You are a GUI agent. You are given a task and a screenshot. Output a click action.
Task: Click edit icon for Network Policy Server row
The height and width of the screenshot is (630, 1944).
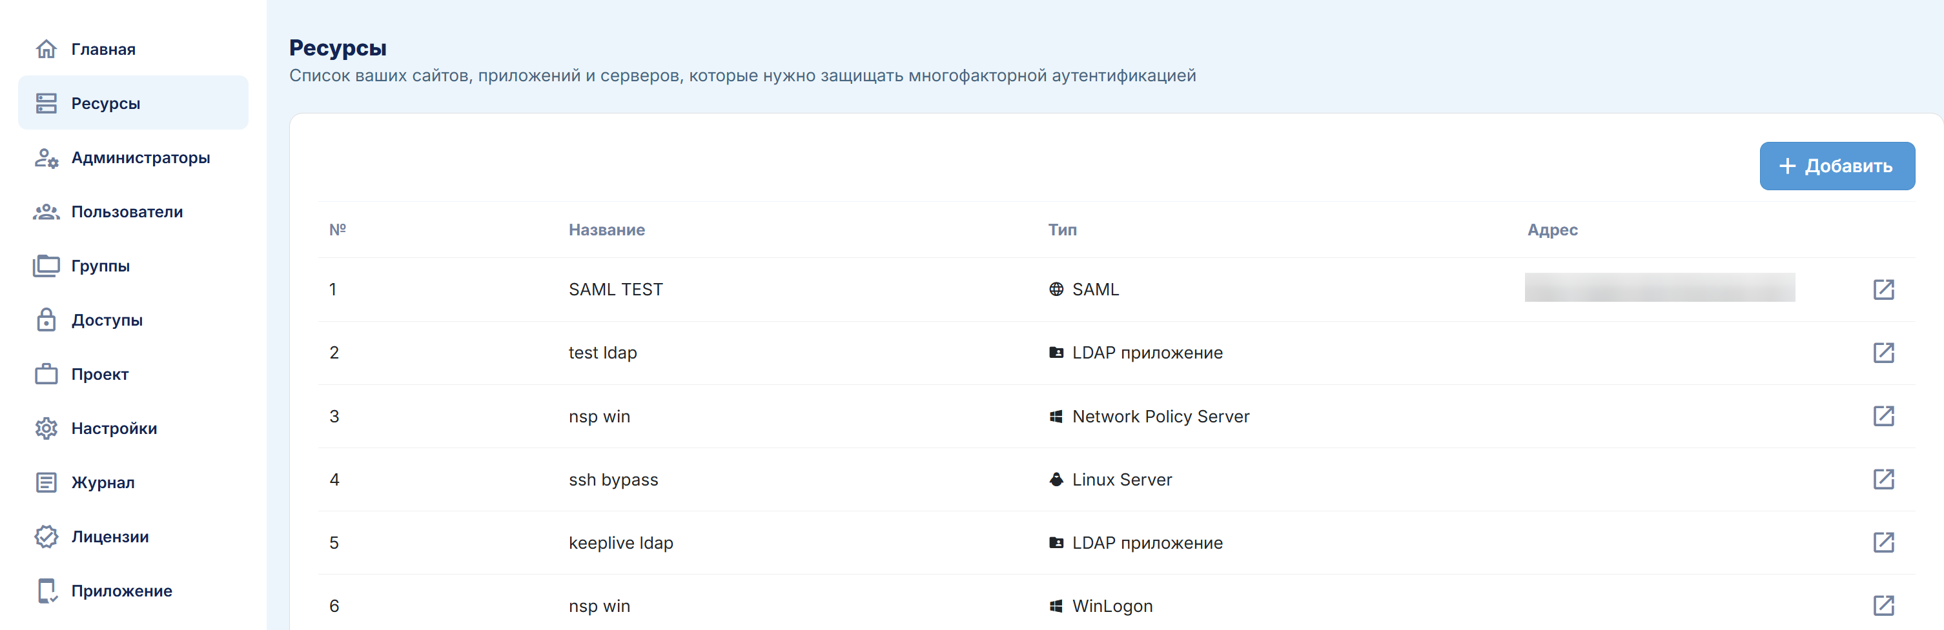coord(1883,416)
